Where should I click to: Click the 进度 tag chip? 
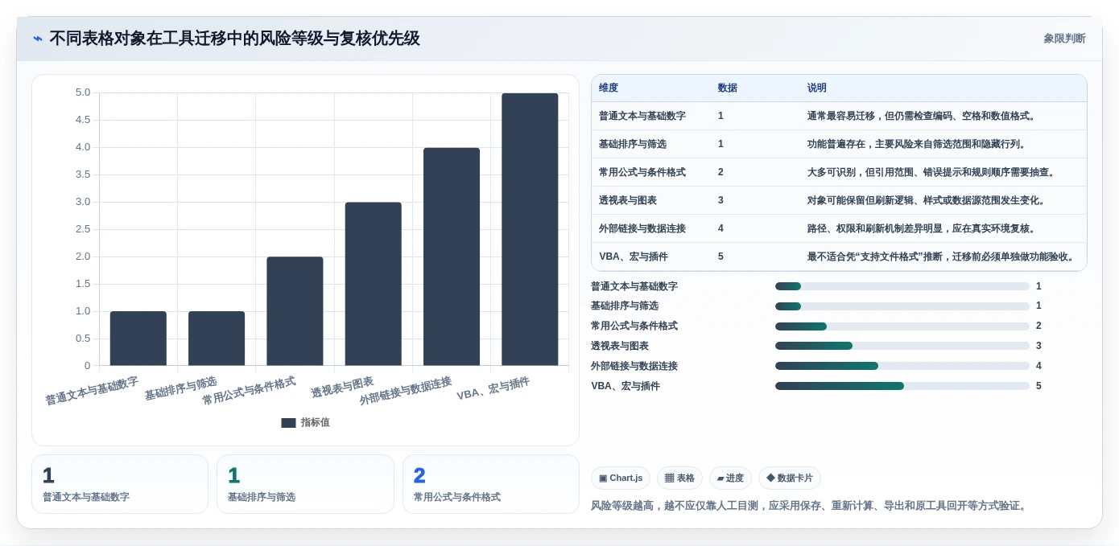pos(730,478)
